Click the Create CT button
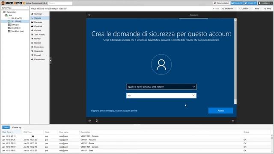Viewport: 274px width, 154px height. (x=250, y=3)
